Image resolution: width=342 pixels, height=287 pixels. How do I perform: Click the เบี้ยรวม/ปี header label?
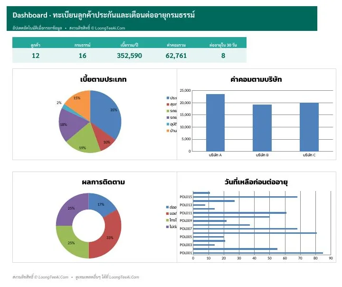coord(129,45)
